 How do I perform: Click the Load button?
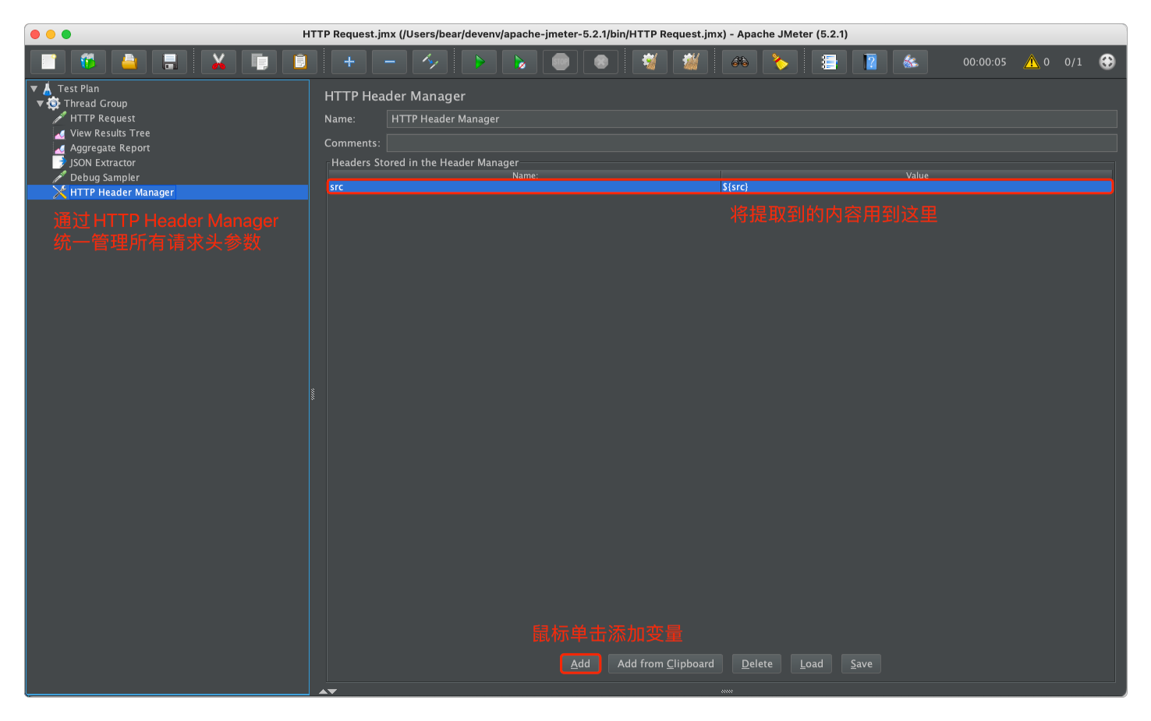pyautogui.click(x=811, y=664)
